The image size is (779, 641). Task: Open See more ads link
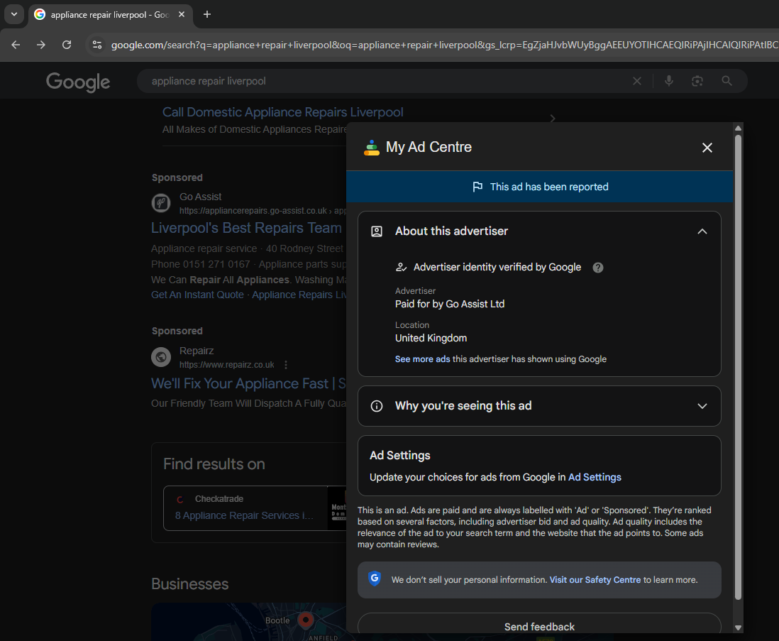point(422,359)
